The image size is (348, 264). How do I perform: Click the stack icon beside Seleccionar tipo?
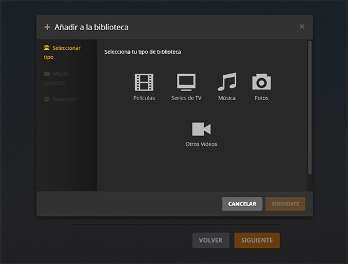click(47, 48)
